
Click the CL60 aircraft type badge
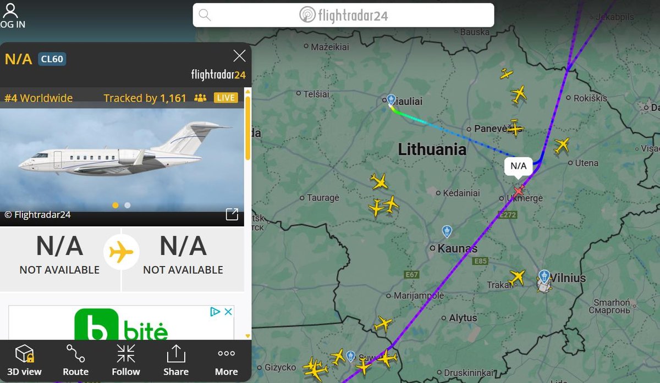click(x=52, y=59)
